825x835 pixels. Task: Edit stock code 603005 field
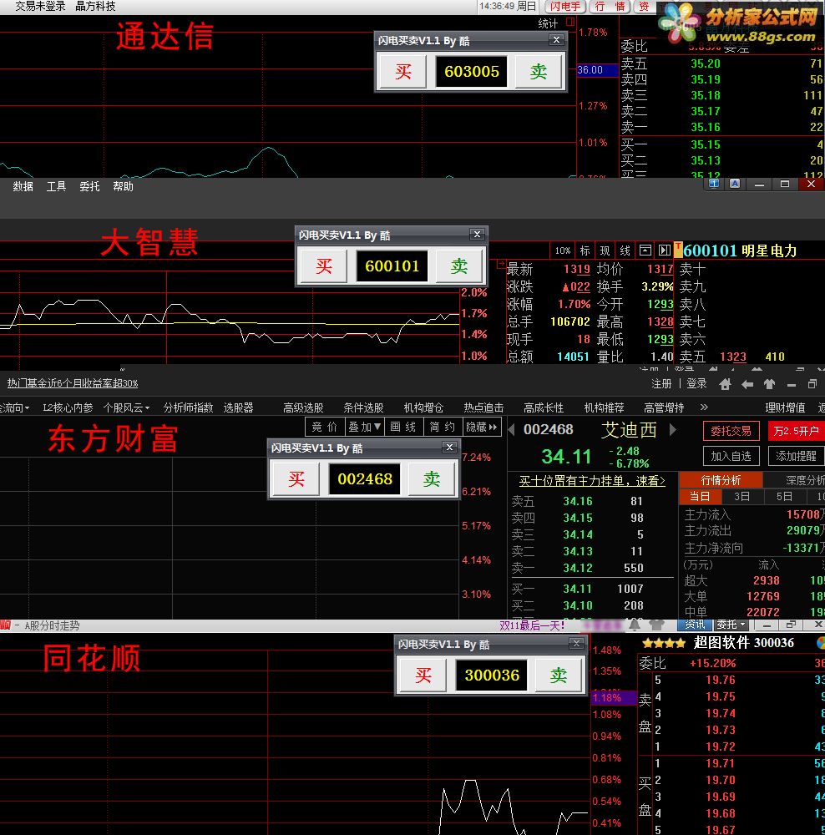tap(471, 71)
